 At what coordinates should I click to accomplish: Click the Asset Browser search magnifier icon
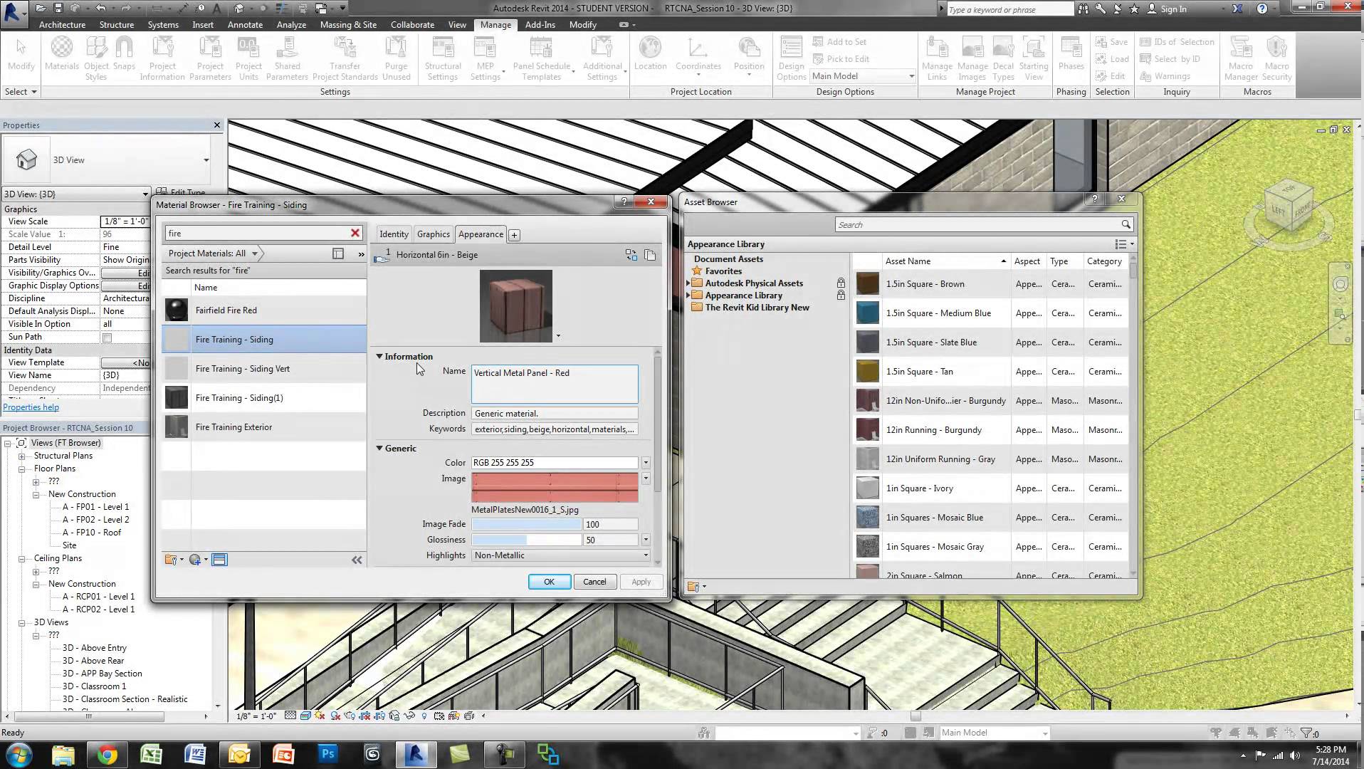[x=1126, y=224]
